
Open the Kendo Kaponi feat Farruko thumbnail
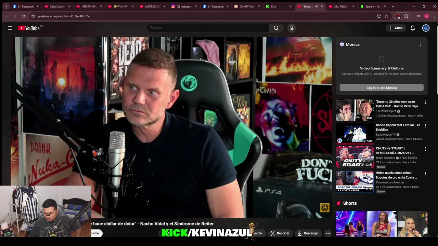pos(355,134)
